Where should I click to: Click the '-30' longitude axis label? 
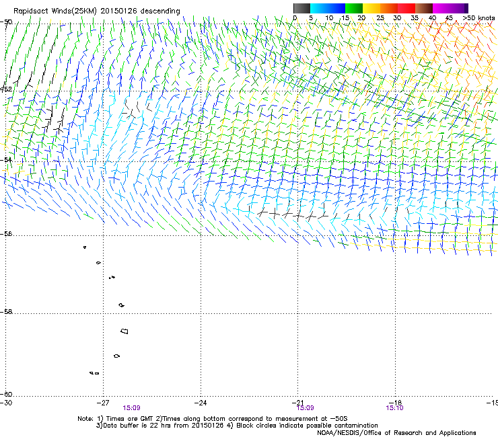tap(6, 403)
